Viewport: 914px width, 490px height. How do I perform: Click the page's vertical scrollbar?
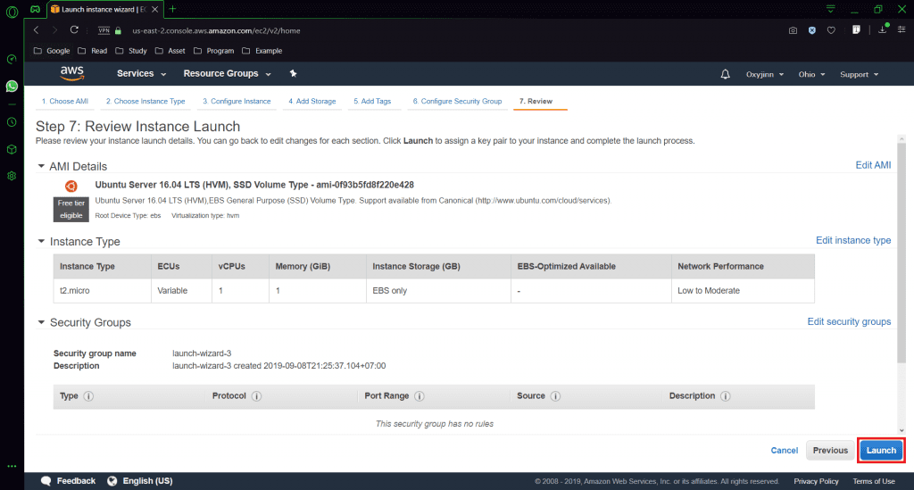901,268
